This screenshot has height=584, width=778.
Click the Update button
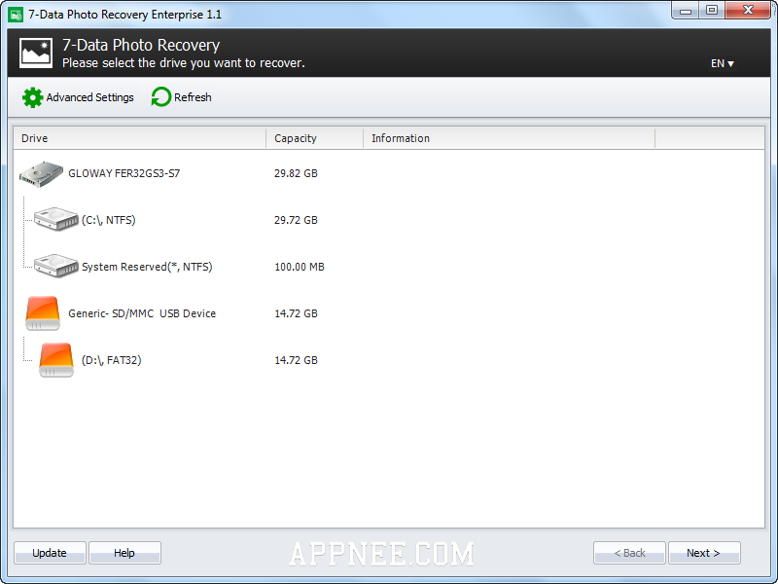50,553
